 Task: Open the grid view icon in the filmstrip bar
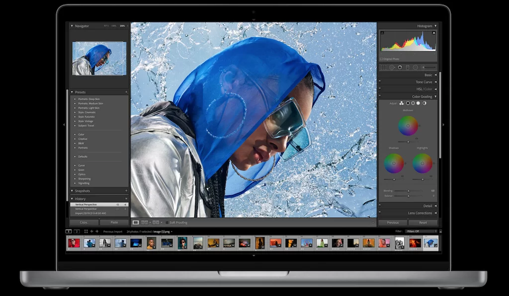[85, 231]
